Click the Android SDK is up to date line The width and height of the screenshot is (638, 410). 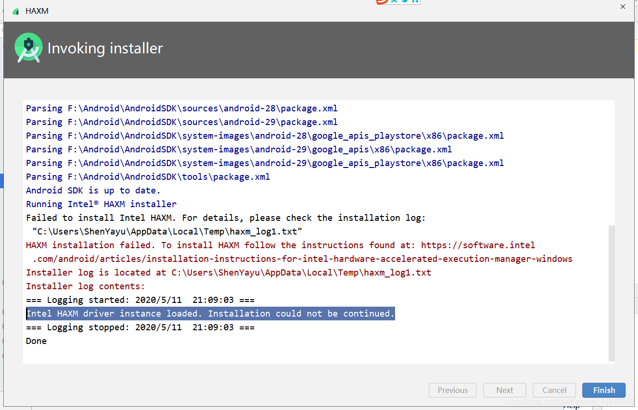[94, 190]
